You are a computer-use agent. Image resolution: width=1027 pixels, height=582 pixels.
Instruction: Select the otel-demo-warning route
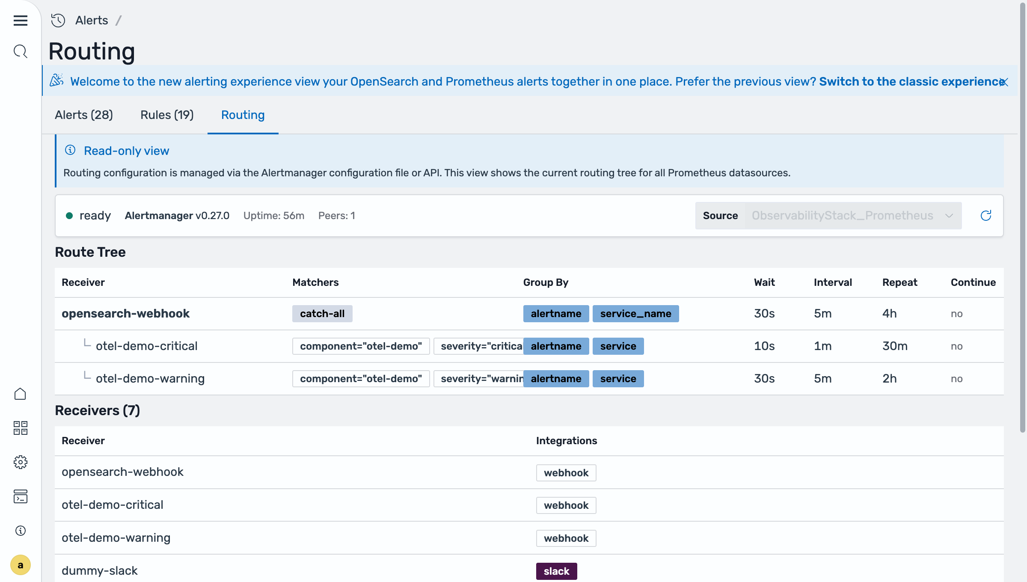[150, 378]
